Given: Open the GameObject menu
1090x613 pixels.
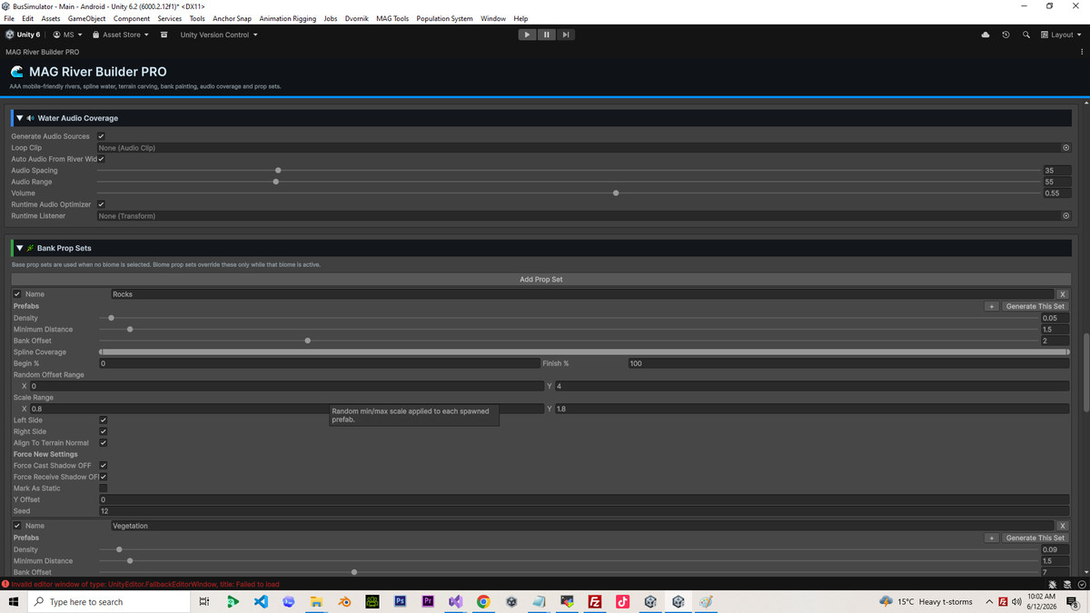Looking at the screenshot, I should (x=86, y=18).
